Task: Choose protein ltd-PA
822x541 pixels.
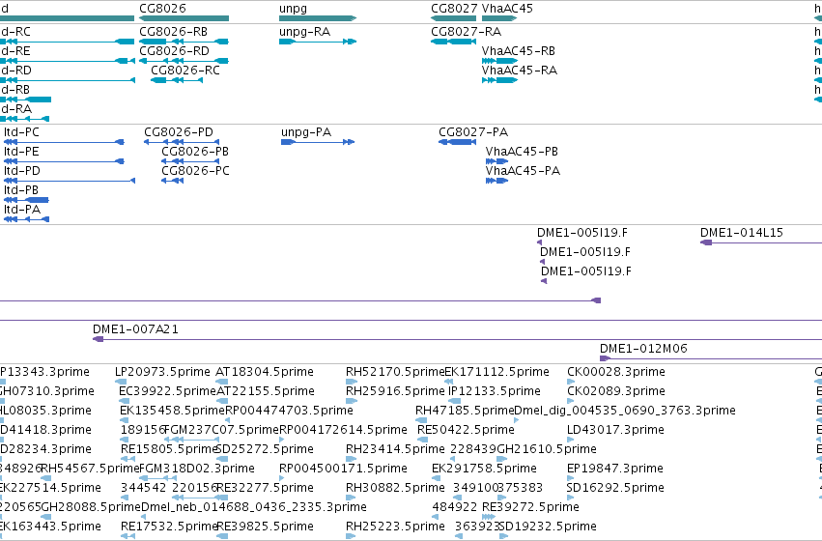Action: pyautogui.click(x=22, y=210)
